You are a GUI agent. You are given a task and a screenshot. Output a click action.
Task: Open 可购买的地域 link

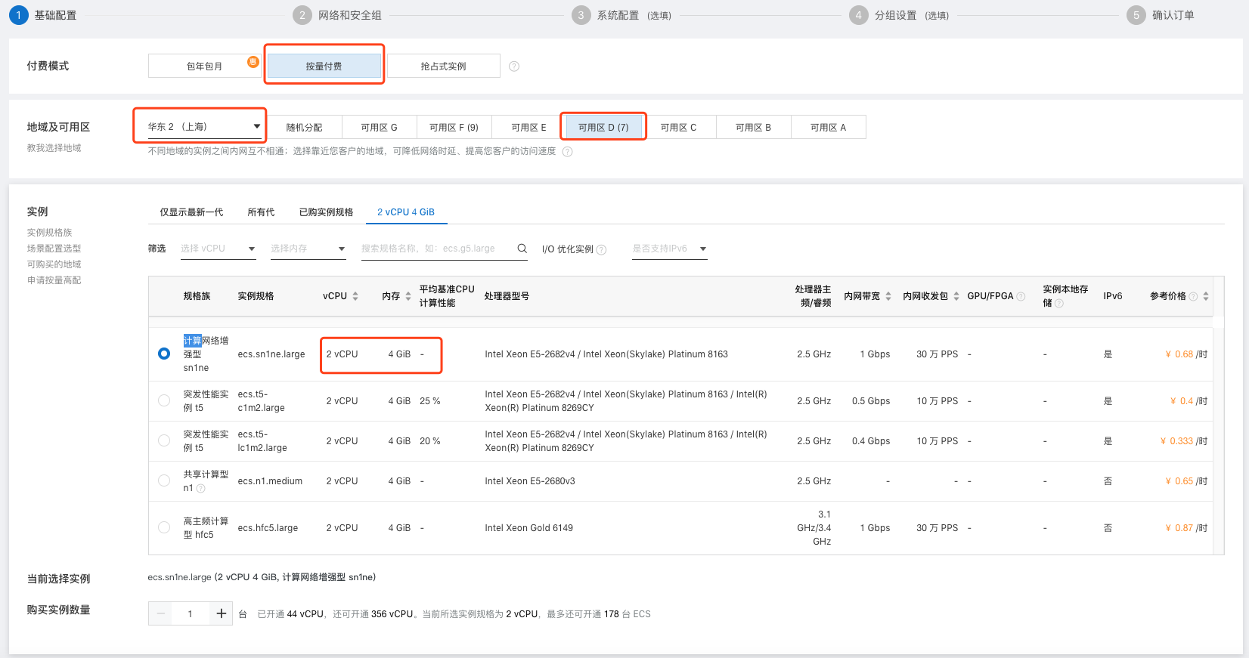54,264
